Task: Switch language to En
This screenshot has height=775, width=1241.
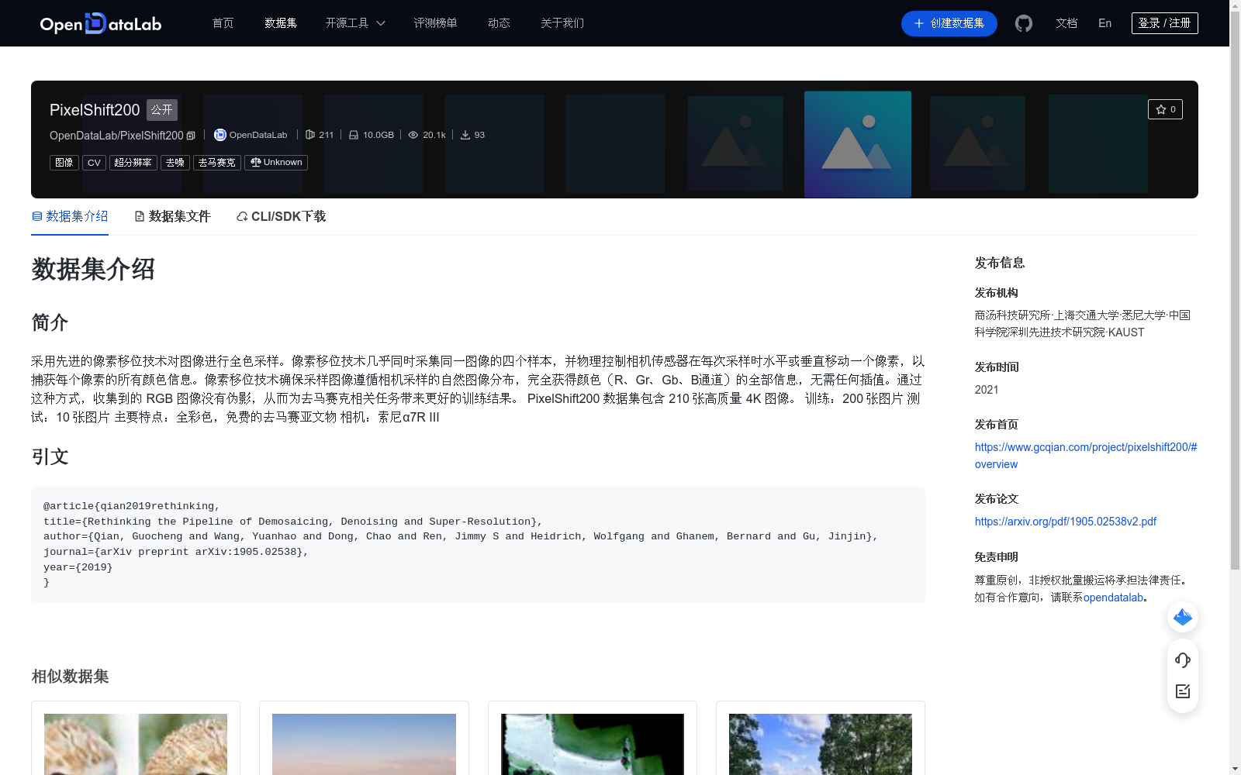Action: point(1105,23)
